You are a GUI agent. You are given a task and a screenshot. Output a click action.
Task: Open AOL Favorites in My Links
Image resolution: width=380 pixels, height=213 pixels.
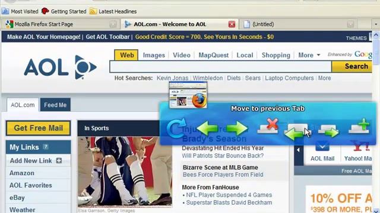coord(30,185)
